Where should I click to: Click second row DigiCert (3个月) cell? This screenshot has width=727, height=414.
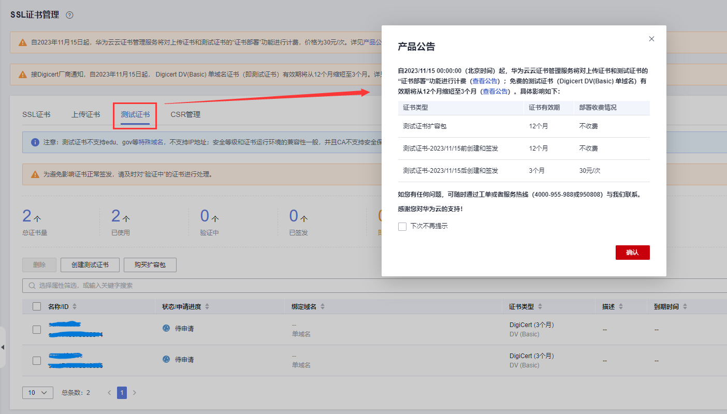click(532, 356)
